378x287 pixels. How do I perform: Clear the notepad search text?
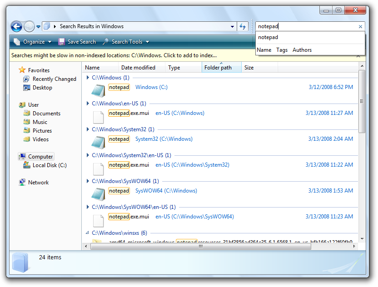(x=360, y=26)
